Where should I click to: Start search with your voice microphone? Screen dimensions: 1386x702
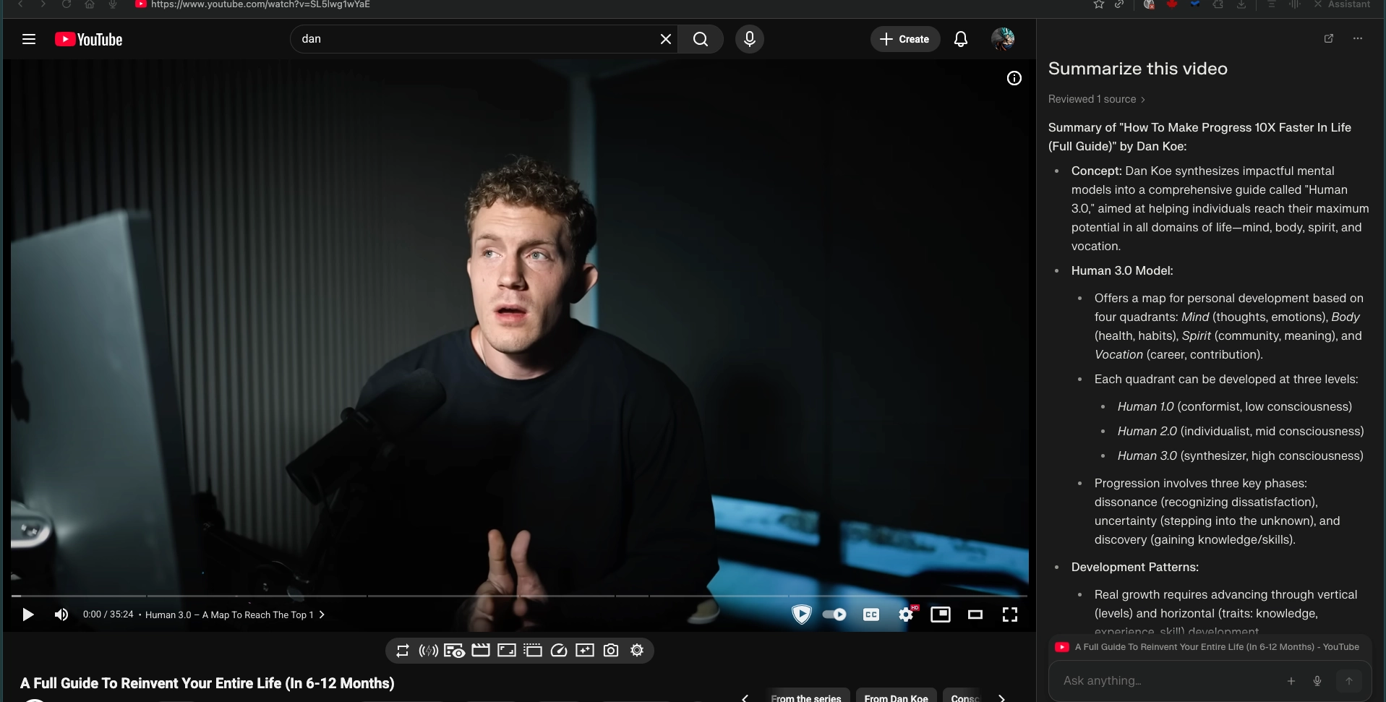pyautogui.click(x=750, y=39)
